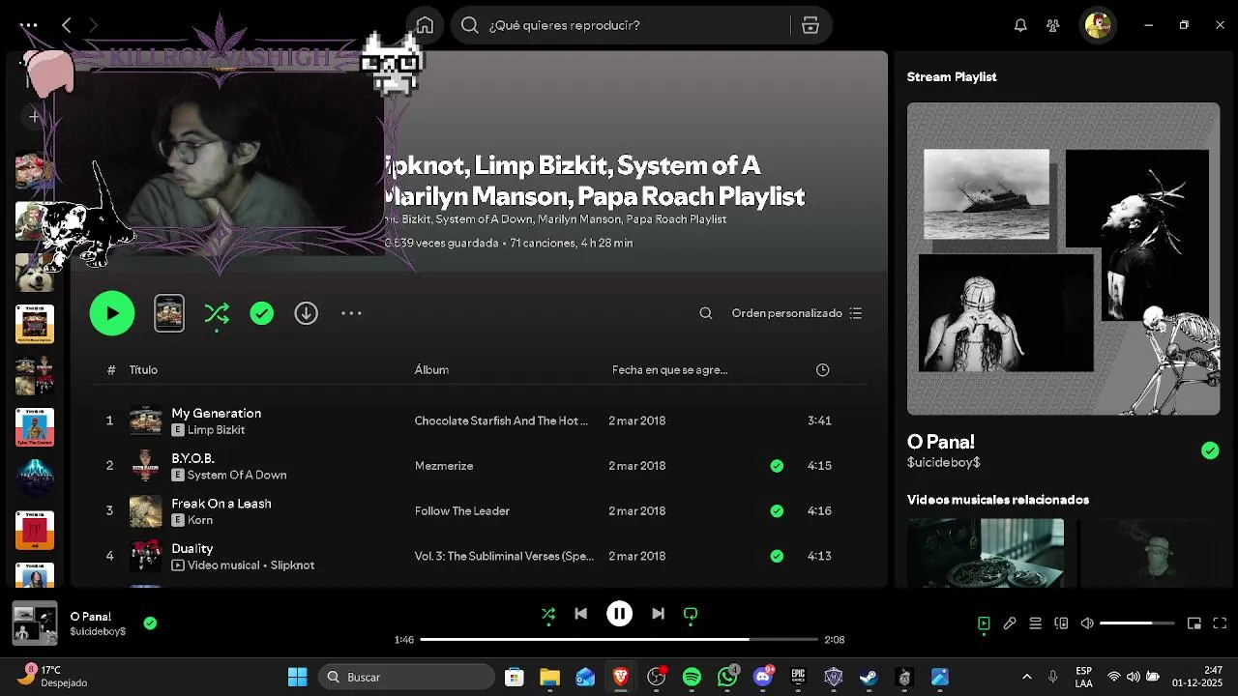Select the track "Freak On a Leash"

point(221,504)
